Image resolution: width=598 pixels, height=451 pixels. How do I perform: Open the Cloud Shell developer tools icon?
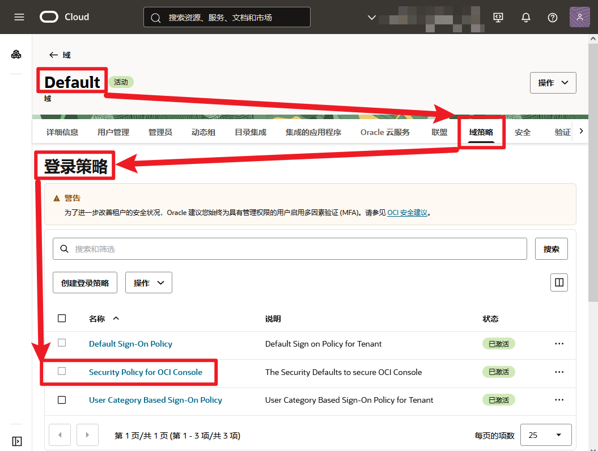(498, 17)
